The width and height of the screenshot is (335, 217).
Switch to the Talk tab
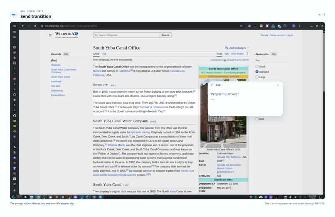[104, 54]
